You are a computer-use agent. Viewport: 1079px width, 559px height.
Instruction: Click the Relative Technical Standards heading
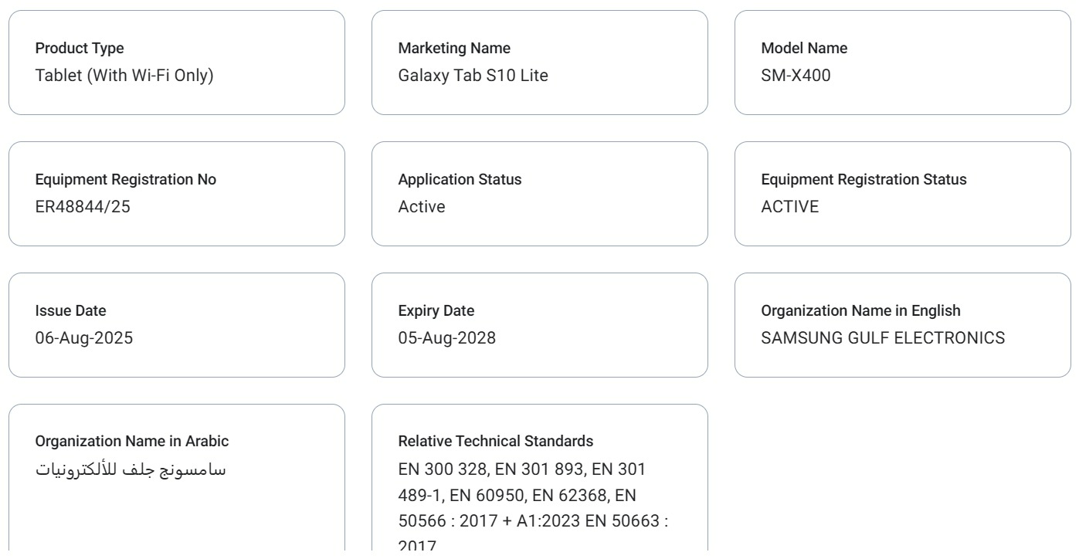(x=496, y=442)
